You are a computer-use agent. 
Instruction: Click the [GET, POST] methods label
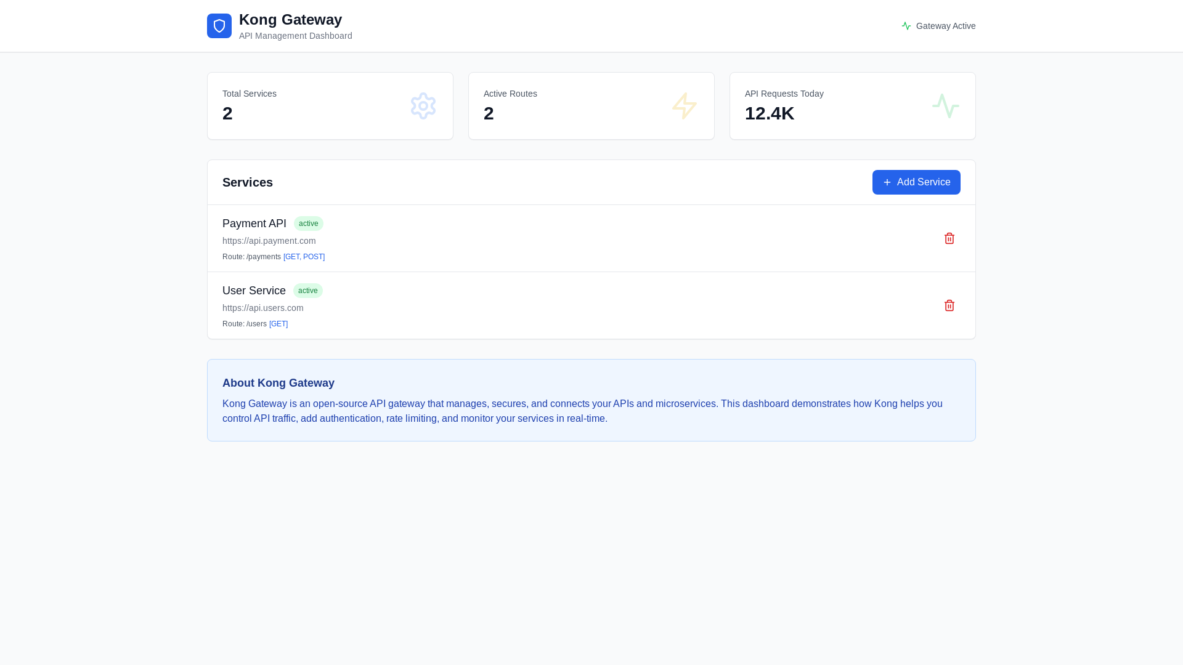(304, 257)
